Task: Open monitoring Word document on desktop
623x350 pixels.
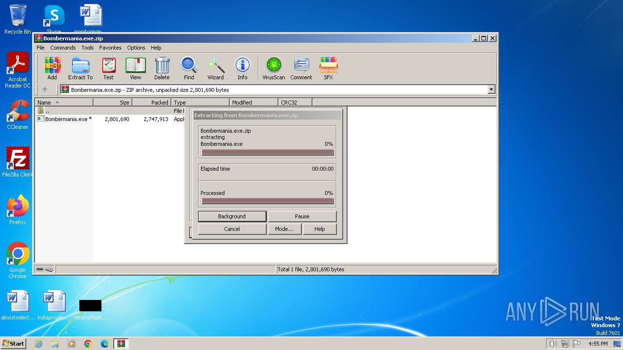Action: pos(91,19)
